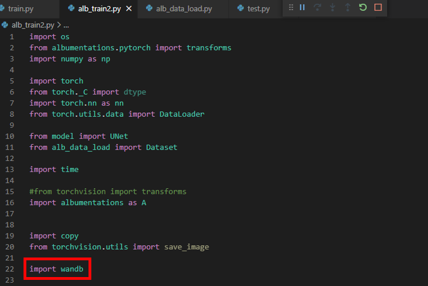Grab the debug toolbar drag handle
Viewport: 428px width, 286px height.
point(291,7)
